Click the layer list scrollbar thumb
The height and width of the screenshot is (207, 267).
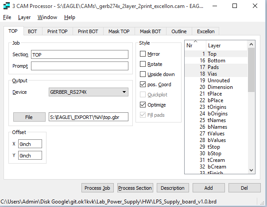click(x=251, y=70)
